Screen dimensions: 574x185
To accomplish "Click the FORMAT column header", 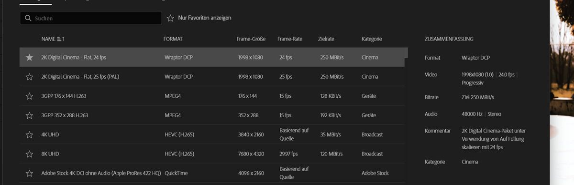I will click(x=173, y=39).
